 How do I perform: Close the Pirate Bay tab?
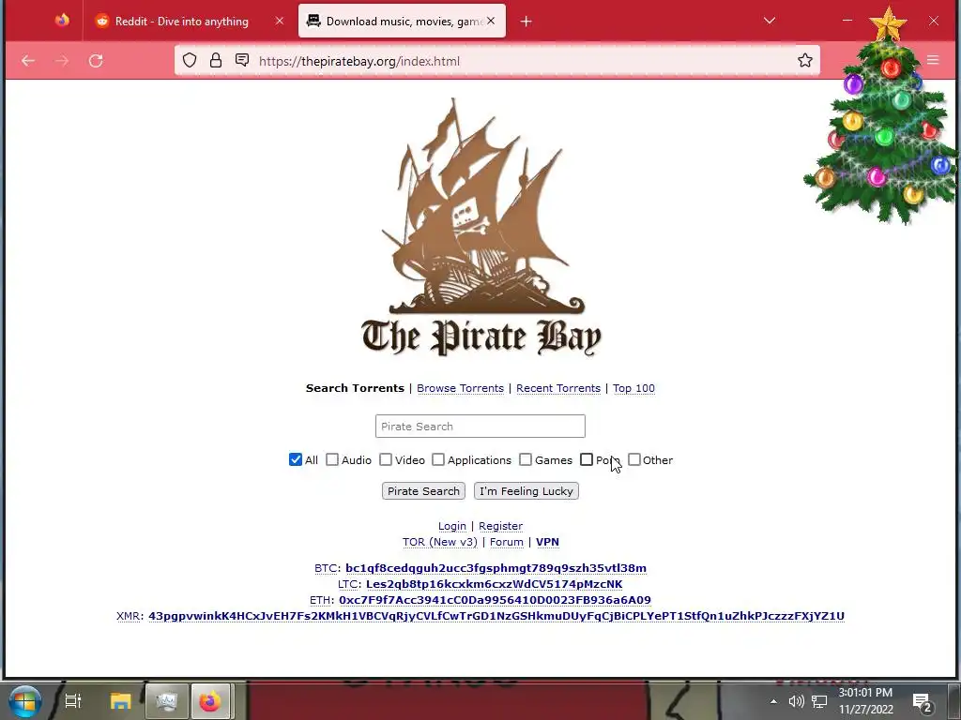click(x=491, y=21)
